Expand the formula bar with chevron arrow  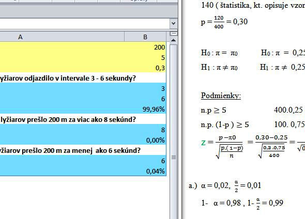[173, 24]
